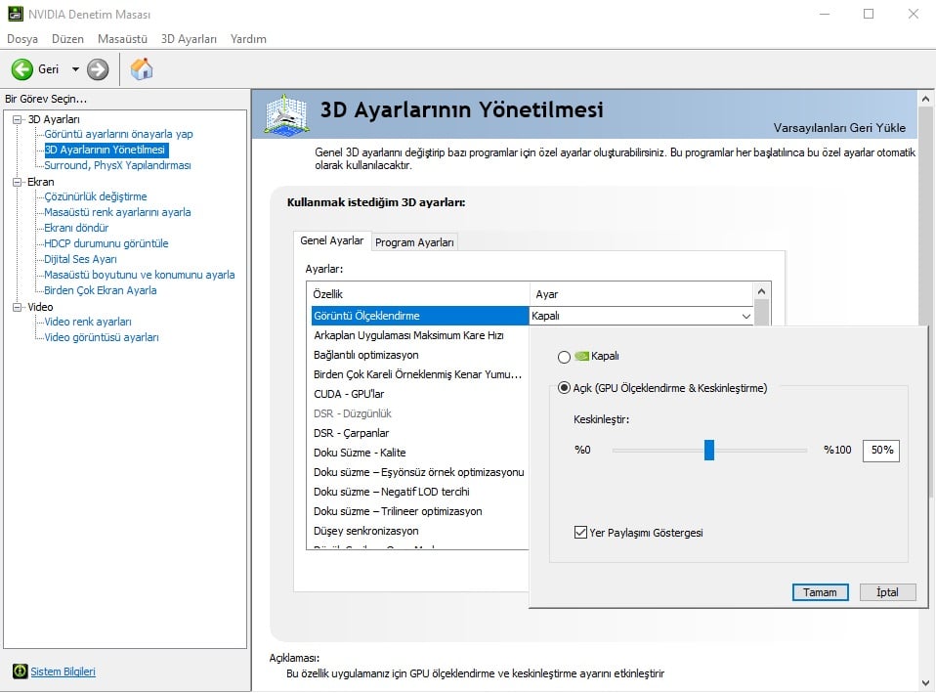The height and width of the screenshot is (693, 936).
Task: Click the İptal button
Action: [888, 592]
